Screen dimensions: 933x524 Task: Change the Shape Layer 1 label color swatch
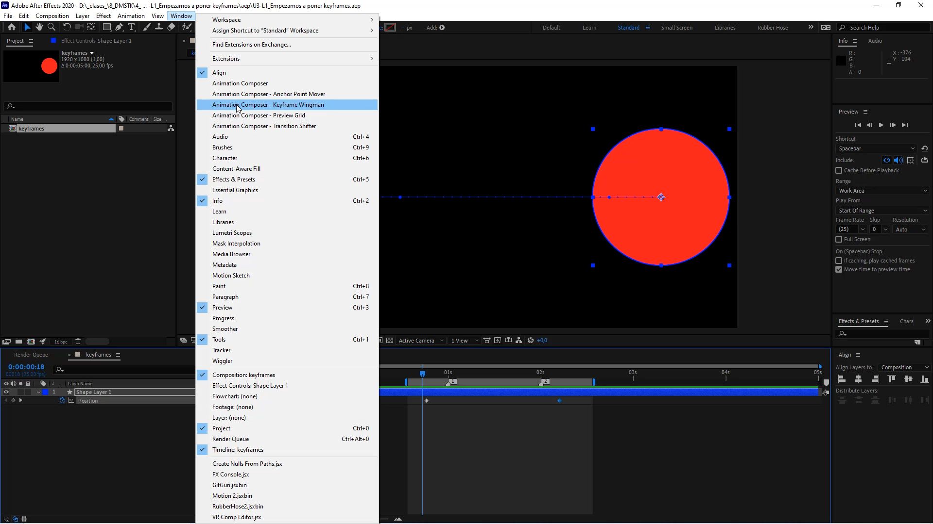click(45, 392)
